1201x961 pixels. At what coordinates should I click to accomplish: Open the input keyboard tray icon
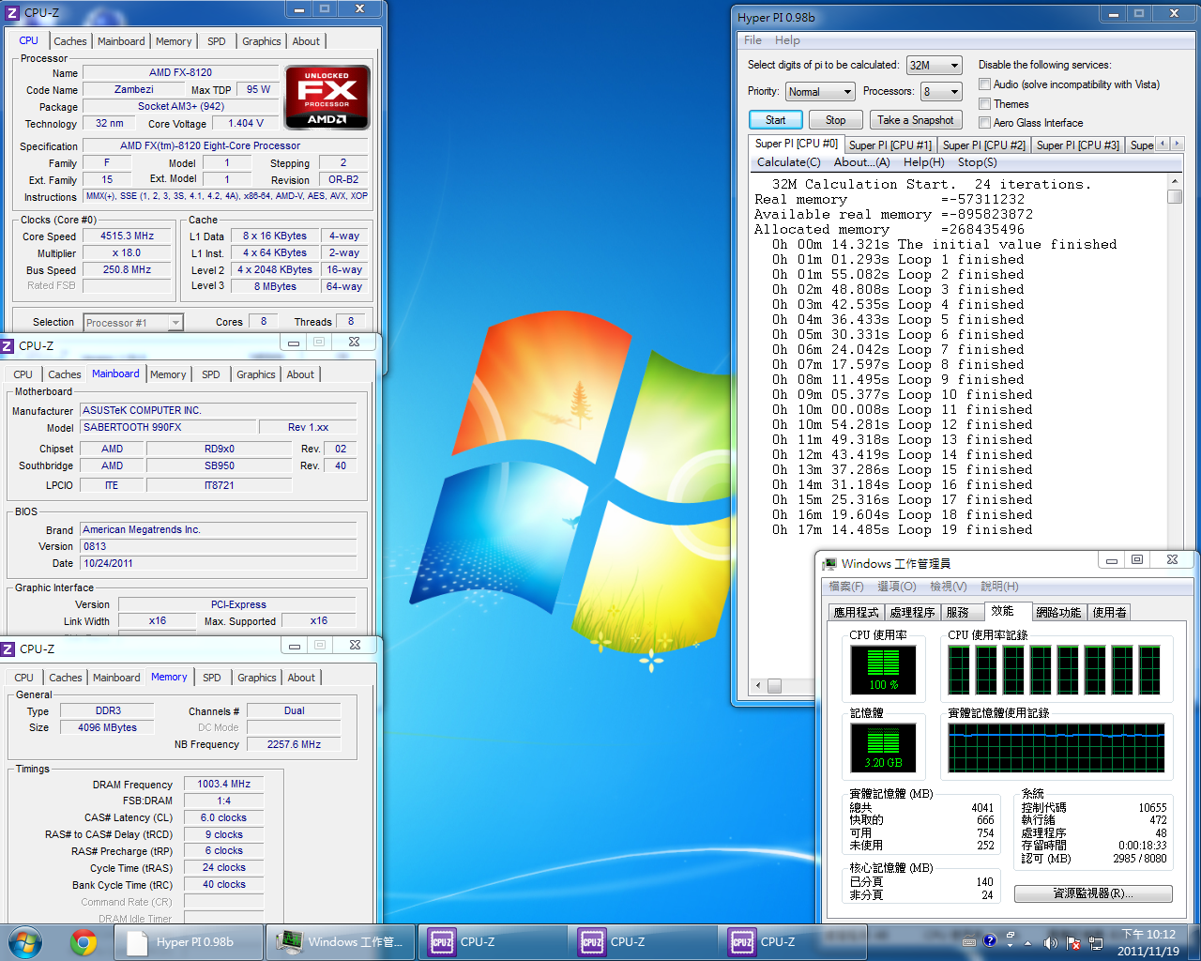[970, 941]
